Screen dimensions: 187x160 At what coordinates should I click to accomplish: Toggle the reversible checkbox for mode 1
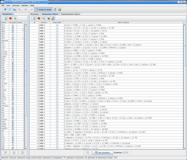pyautogui.click(x=57, y=25)
